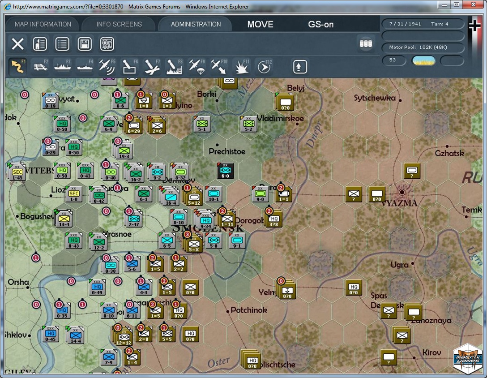487x378 pixels.
Task: Open the Info Screens tab
Action: pos(119,24)
